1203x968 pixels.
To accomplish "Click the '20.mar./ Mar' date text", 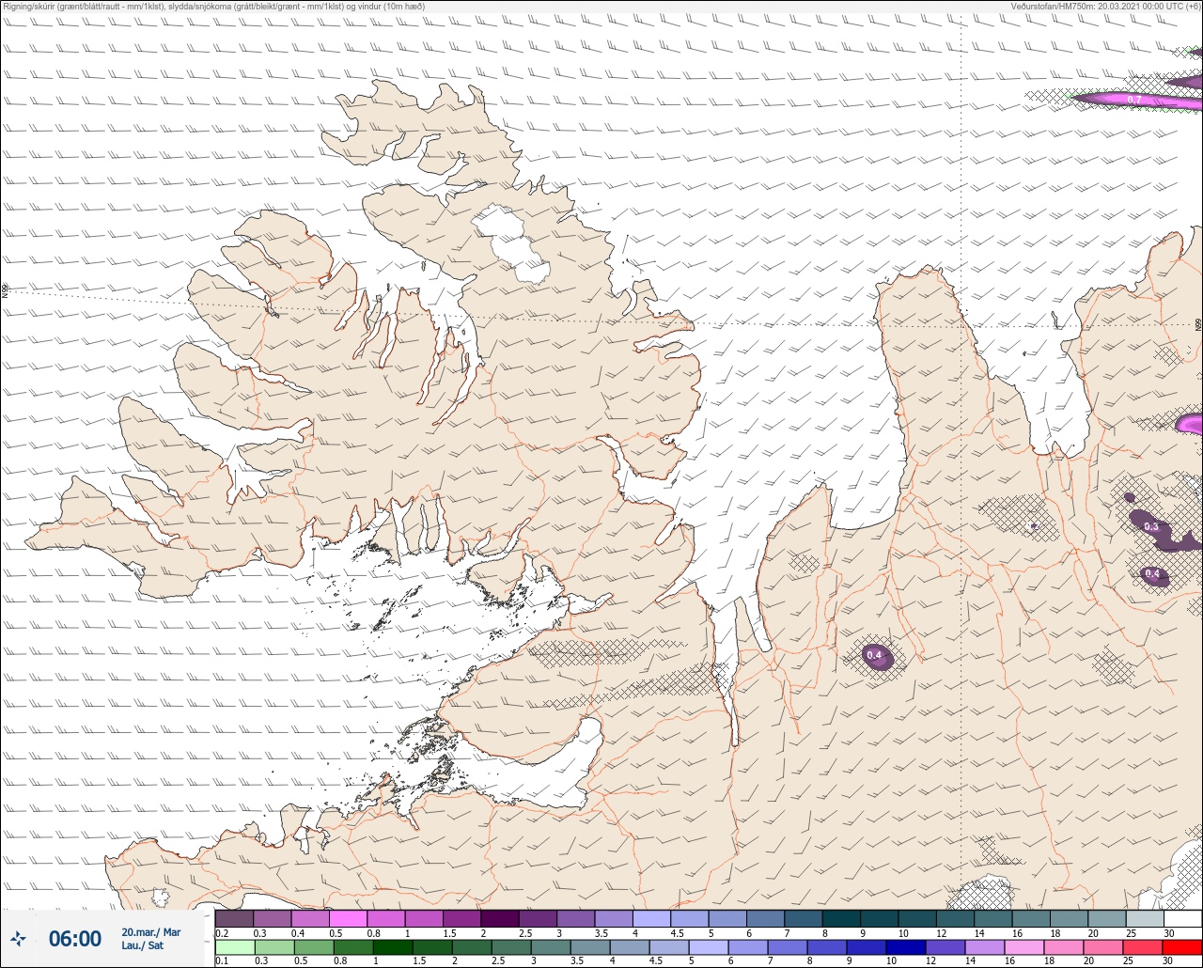I will [151, 932].
